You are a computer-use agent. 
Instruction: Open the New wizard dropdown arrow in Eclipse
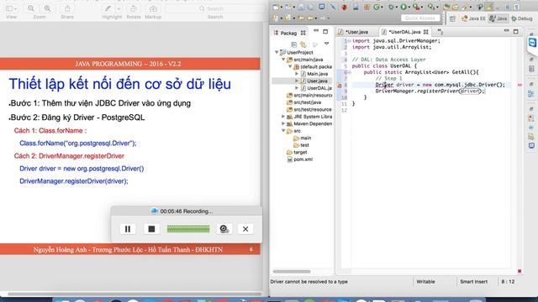282,8
